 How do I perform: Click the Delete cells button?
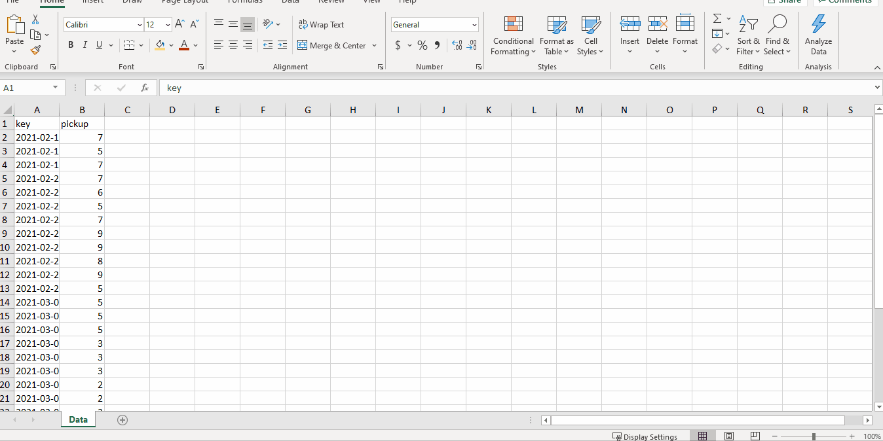tap(657, 35)
